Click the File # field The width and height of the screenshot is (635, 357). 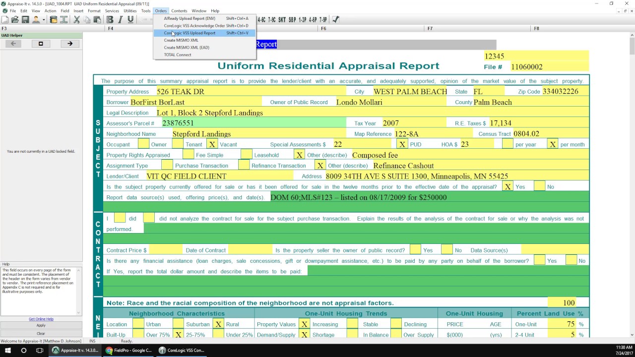coord(550,67)
